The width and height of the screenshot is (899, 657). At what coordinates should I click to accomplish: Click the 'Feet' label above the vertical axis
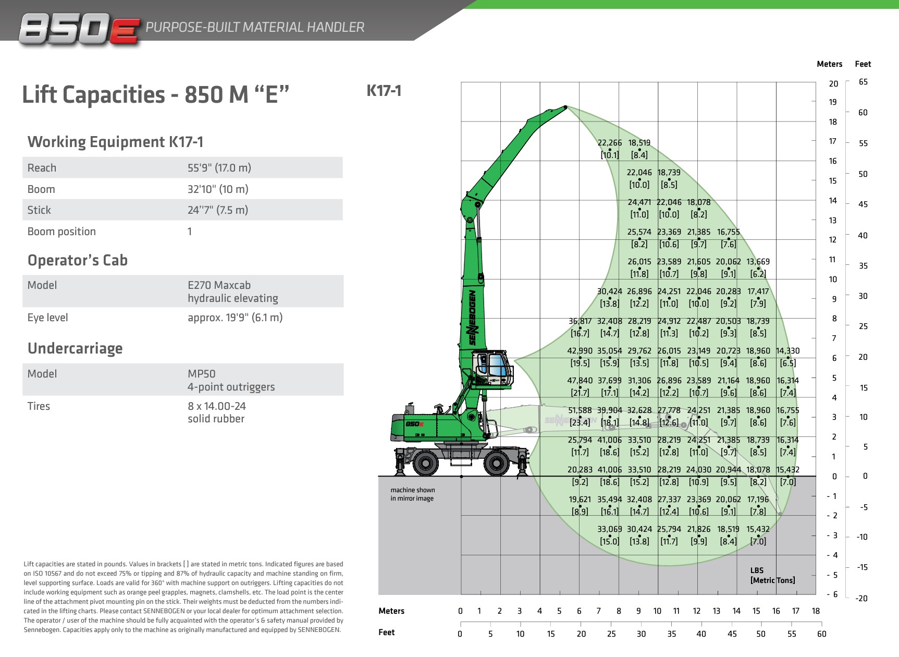pyautogui.click(x=863, y=64)
